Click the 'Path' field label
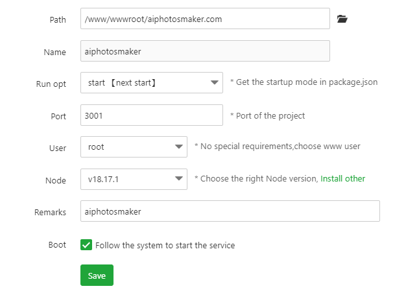Screen dimensions: 406x293 (58, 20)
